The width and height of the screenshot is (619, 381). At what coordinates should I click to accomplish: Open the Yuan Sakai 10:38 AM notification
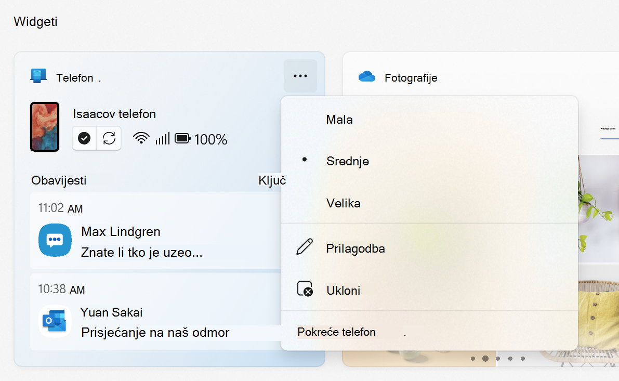tap(155, 312)
